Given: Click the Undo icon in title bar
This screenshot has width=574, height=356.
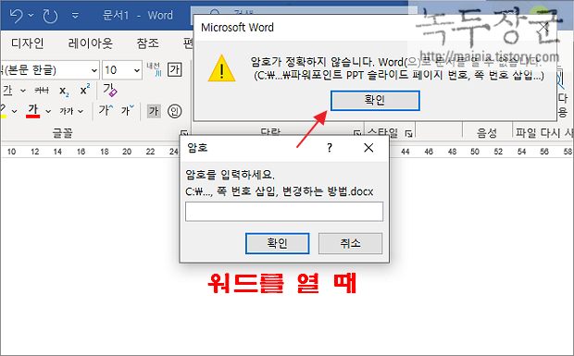Looking at the screenshot, I should (16, 16).
